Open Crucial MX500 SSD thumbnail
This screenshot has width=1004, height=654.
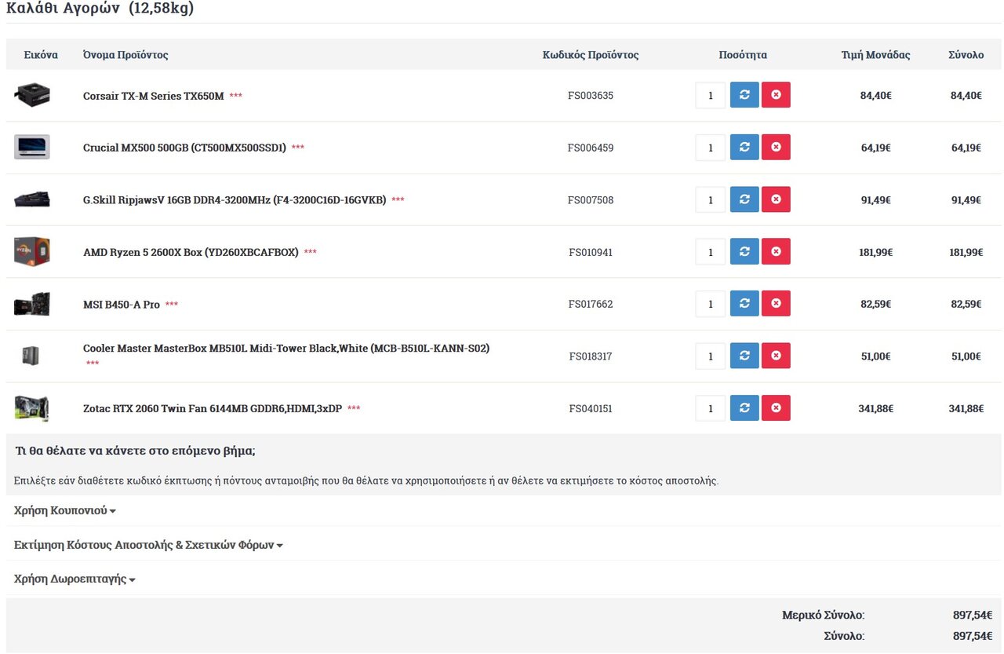[32, 147]
